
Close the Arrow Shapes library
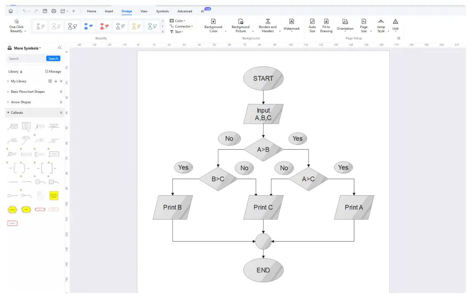[61, 102]
